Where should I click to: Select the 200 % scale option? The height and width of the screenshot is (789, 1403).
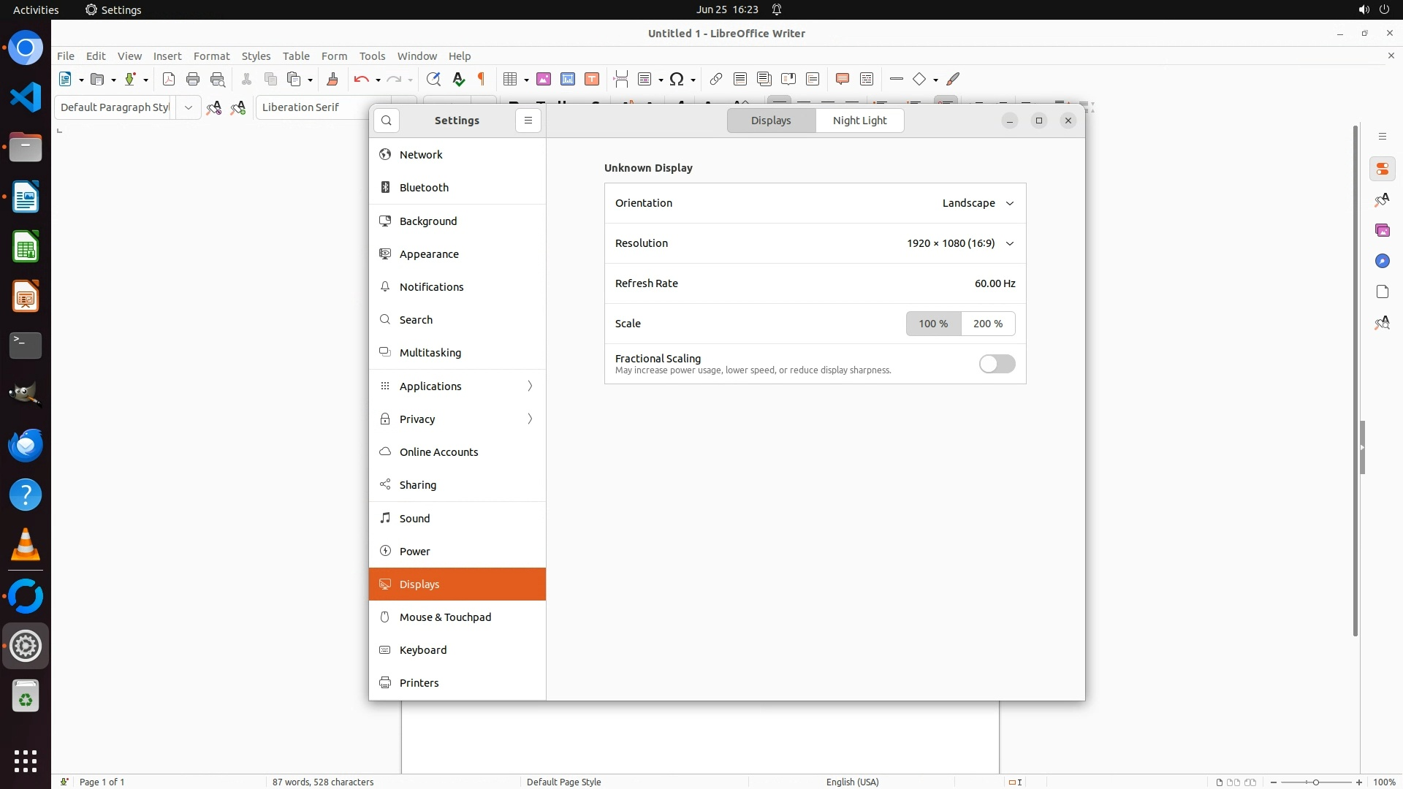click(988, 324)
